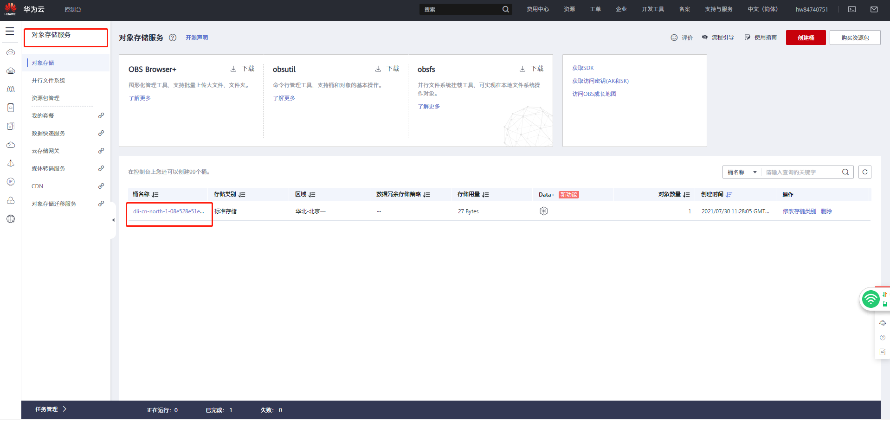Click the globe icon in the left rail
This screenshot has width=890, height=421.
11,219
